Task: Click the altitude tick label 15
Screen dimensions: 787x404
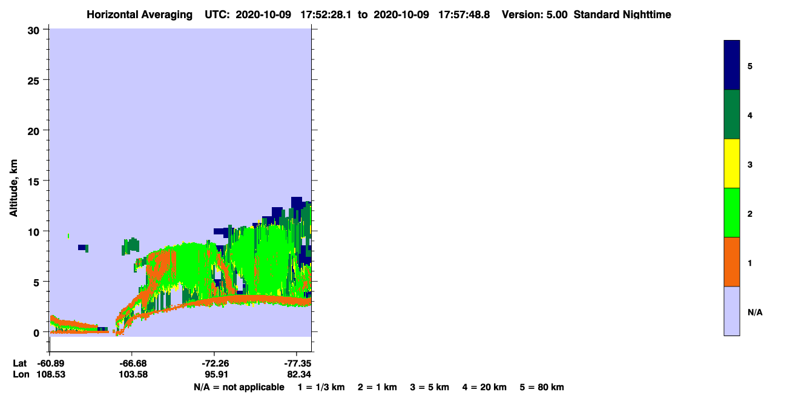Action: click(x=35, y=181)
